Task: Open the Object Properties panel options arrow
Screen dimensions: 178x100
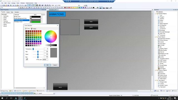Action: [42, 10]
